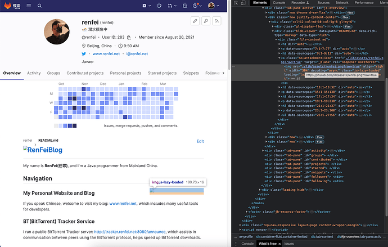Image resolution: width=388 pixels, height=247 pixels.
Task: Subscribe via the RSS feed button
Action: pyautogui.click(x=216, y=21)
